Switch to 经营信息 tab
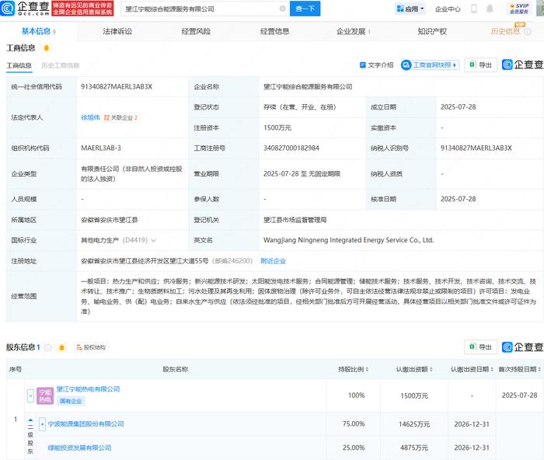This screenshot has width=544, height=460. pos(275,32)
